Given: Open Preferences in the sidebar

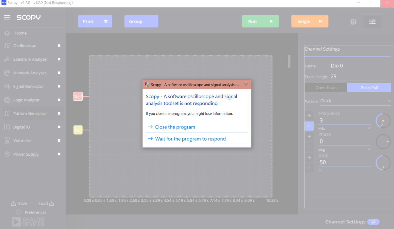Looking at the screenshot, I should click(31, 212).
